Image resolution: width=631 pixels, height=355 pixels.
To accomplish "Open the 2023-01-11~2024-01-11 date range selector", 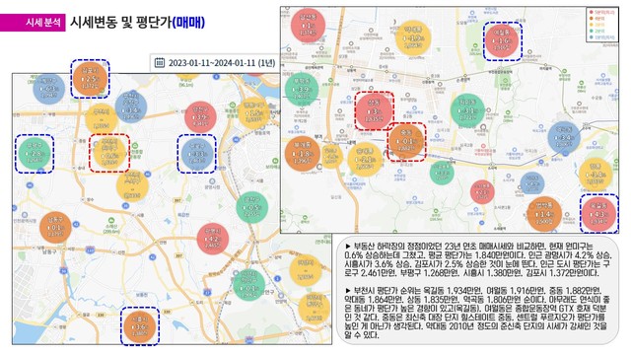I will (216, 63).
